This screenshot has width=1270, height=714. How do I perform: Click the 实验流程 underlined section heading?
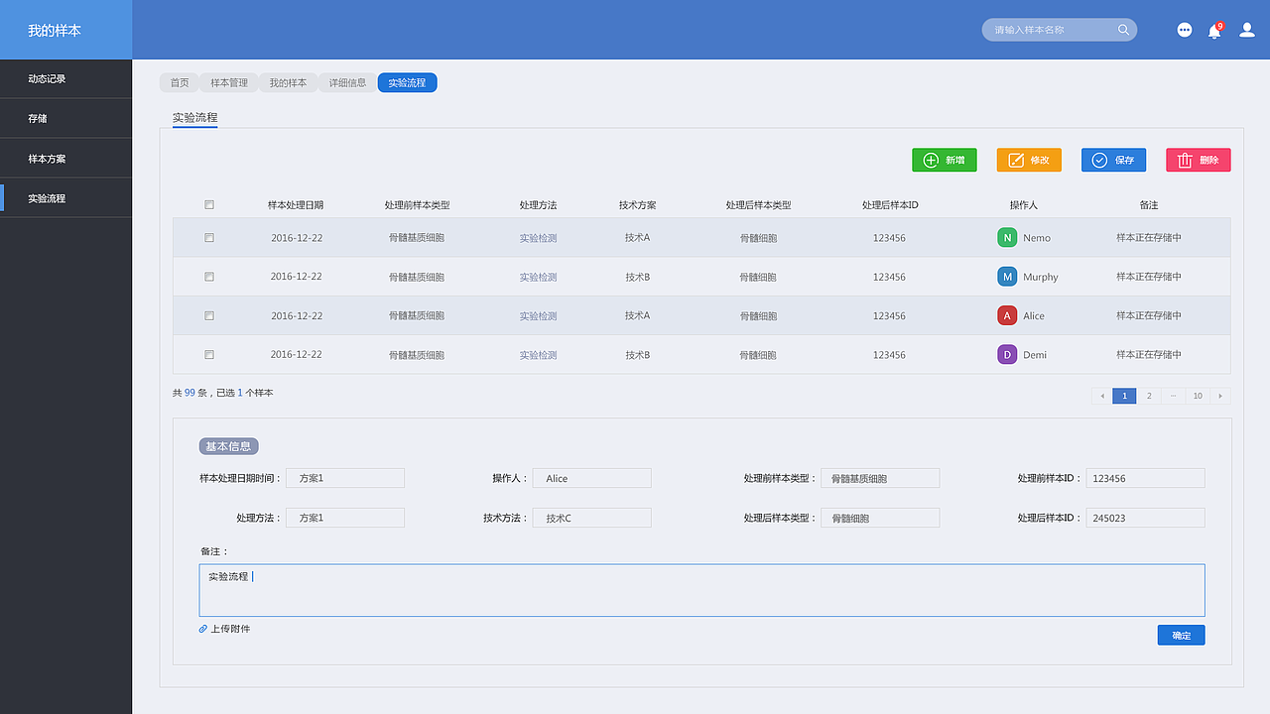(x=194, y=117)
